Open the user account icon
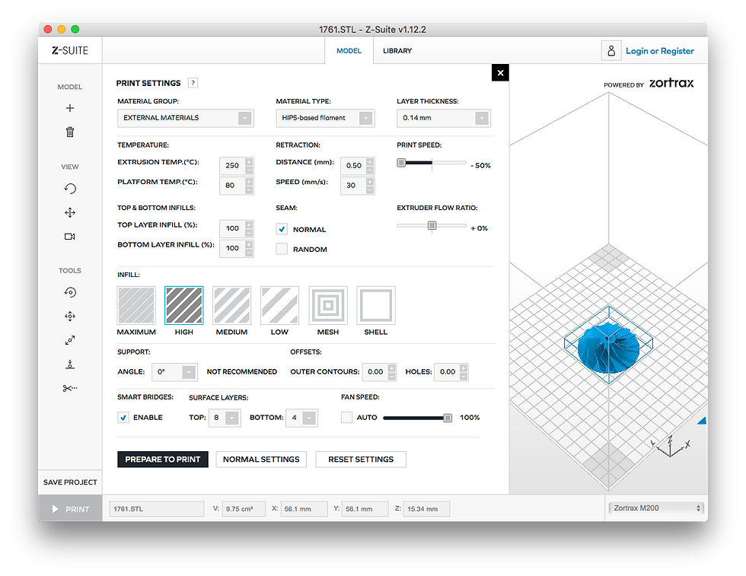 pos(611,50)
